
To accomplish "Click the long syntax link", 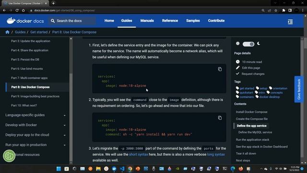I will pos(216,154).
